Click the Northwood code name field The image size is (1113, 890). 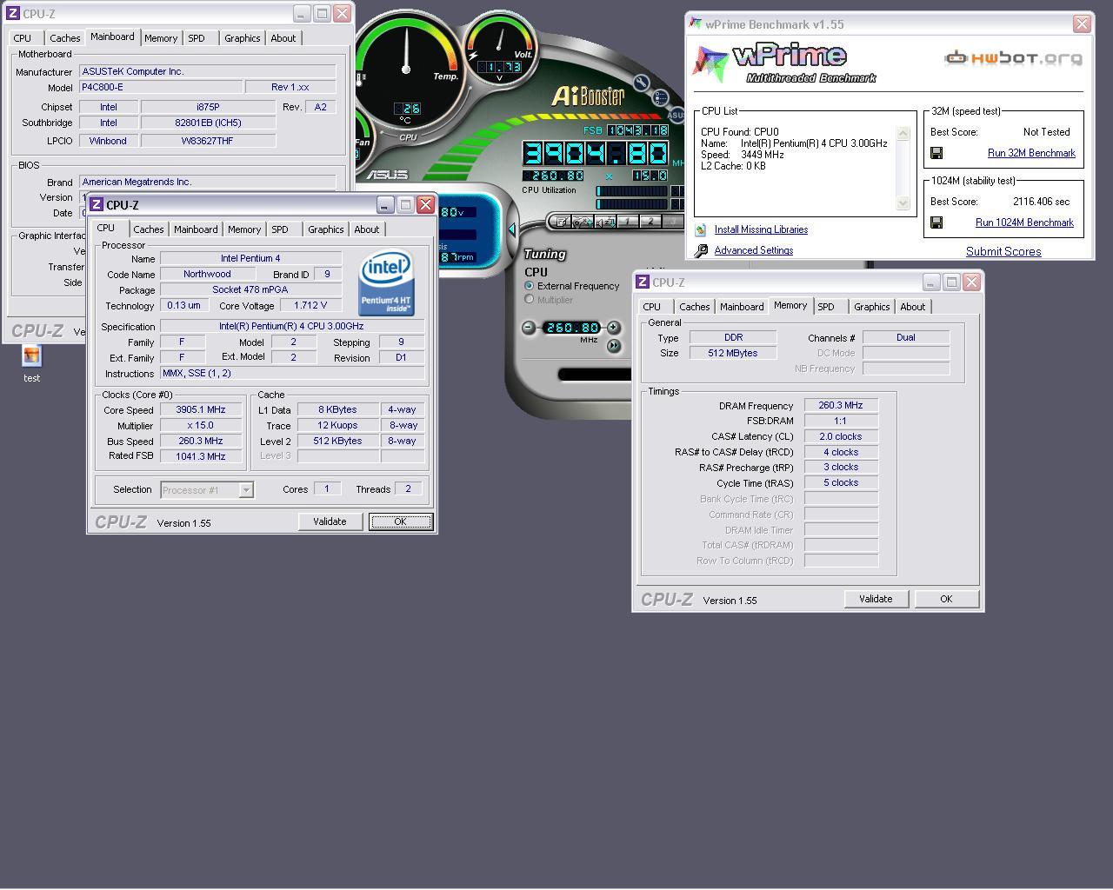pos(207,274)
